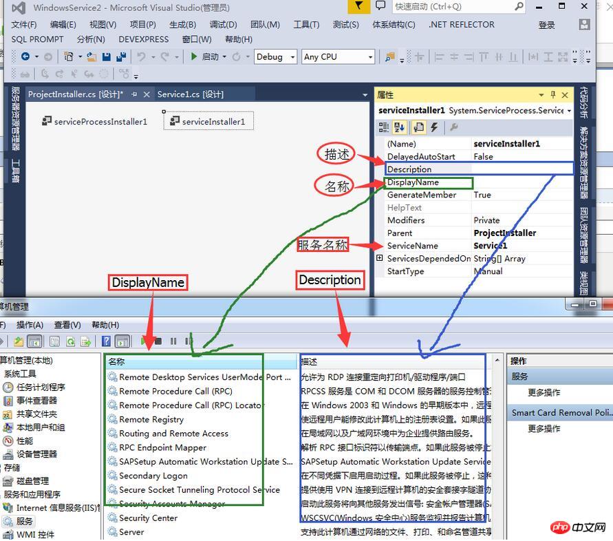Select the Secondary Logon service row
The height and width of the screenshot is (541, 613).
[x=153, y=476]
